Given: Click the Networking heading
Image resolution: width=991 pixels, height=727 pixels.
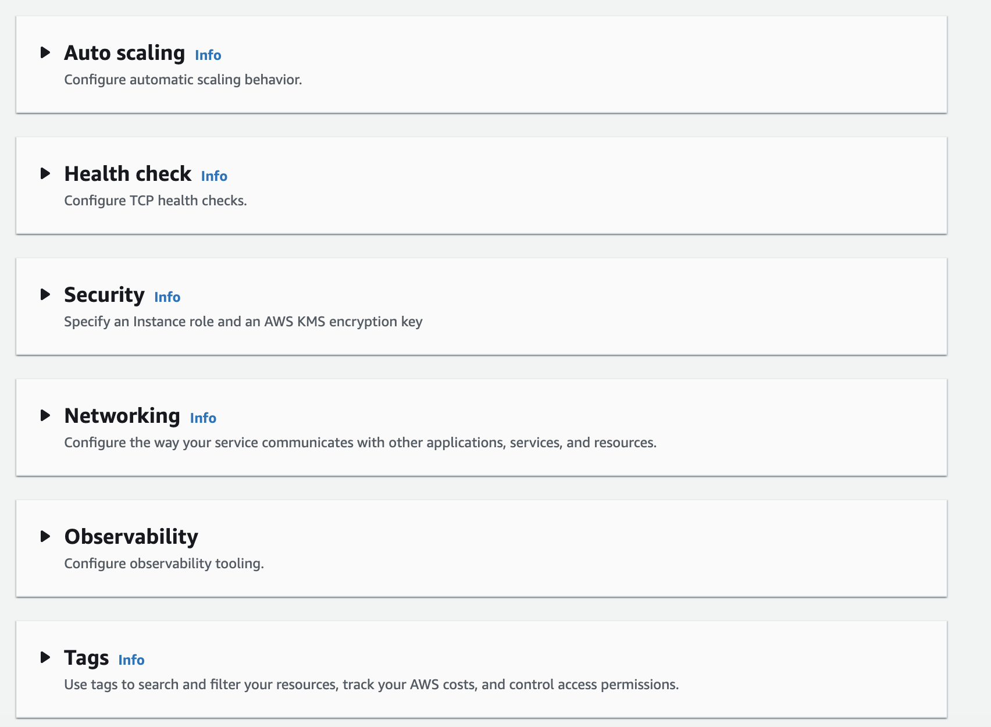Looking at the screenshot, I should click(x=122, y=416).
